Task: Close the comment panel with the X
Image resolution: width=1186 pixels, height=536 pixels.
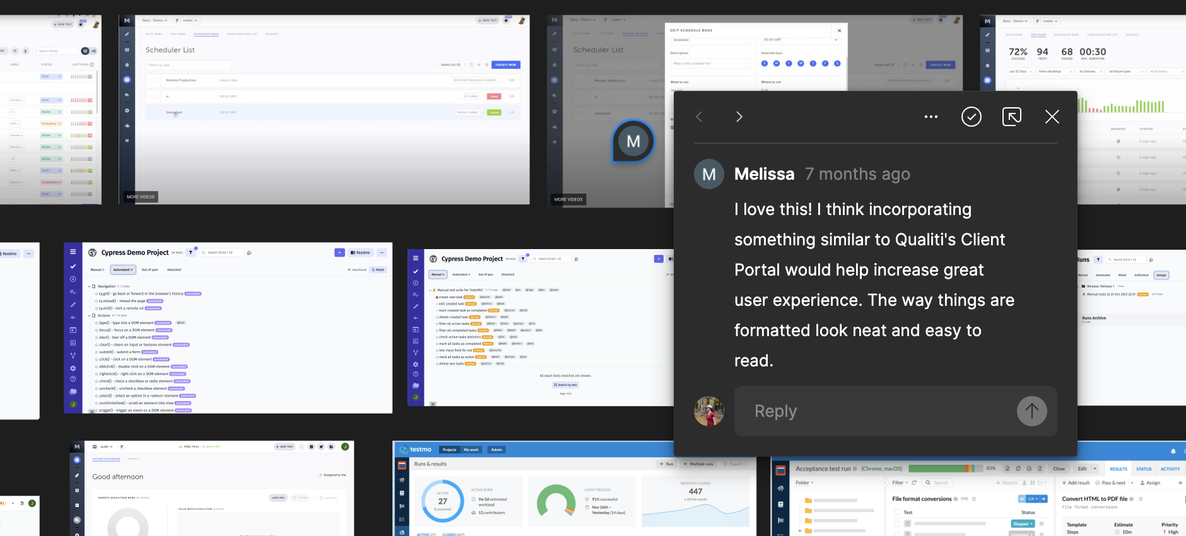Action: (1052, 117)
